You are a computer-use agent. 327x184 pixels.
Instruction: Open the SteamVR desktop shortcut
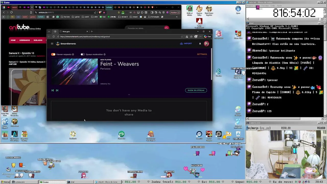coord(199,135)
